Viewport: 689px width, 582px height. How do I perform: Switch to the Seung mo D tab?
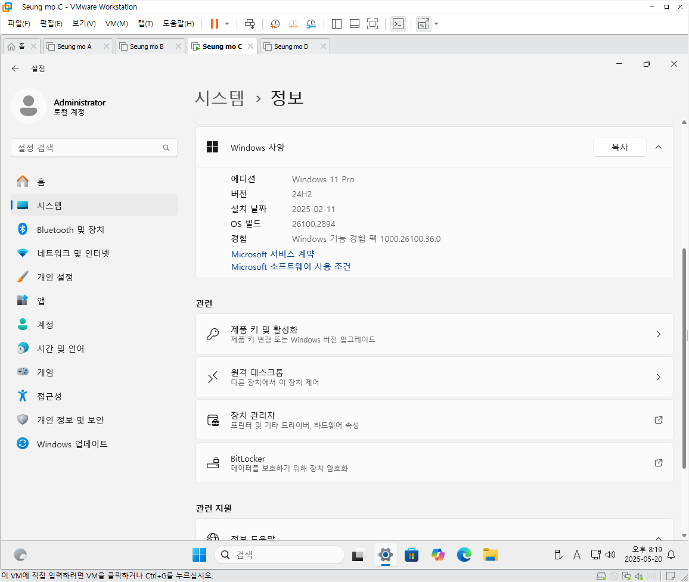click(291, 46)
